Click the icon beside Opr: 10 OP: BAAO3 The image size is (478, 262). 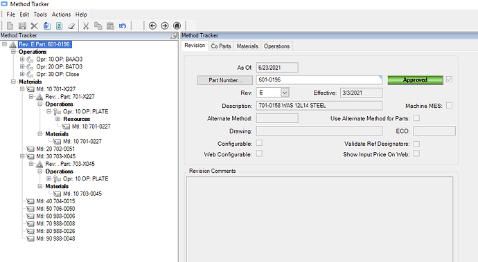[30, 59]
